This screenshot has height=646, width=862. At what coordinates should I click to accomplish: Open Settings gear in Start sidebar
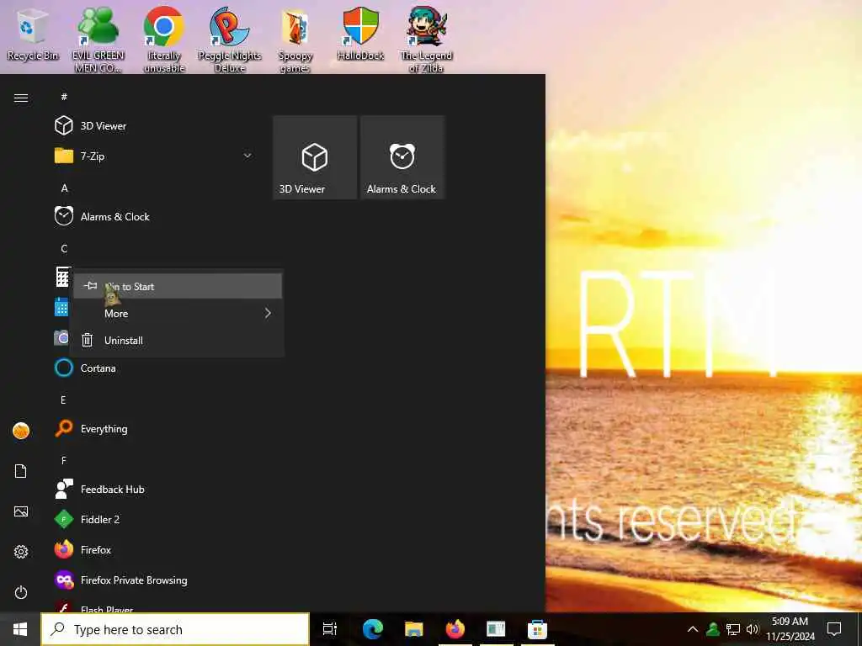(x=21, y=552)
